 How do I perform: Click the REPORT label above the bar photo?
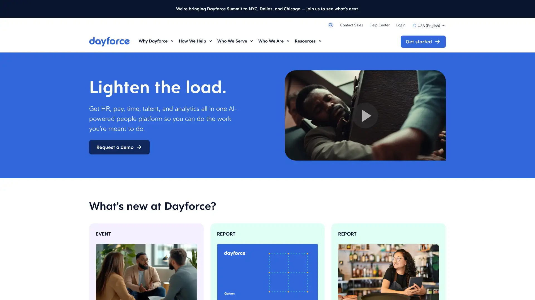(347, 234)
